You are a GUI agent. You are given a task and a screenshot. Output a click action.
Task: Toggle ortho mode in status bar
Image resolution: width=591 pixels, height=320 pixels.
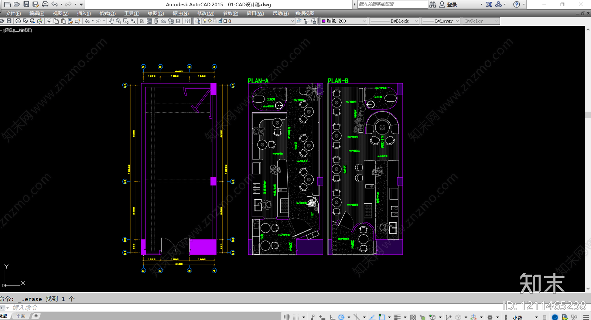click(332, 317)
